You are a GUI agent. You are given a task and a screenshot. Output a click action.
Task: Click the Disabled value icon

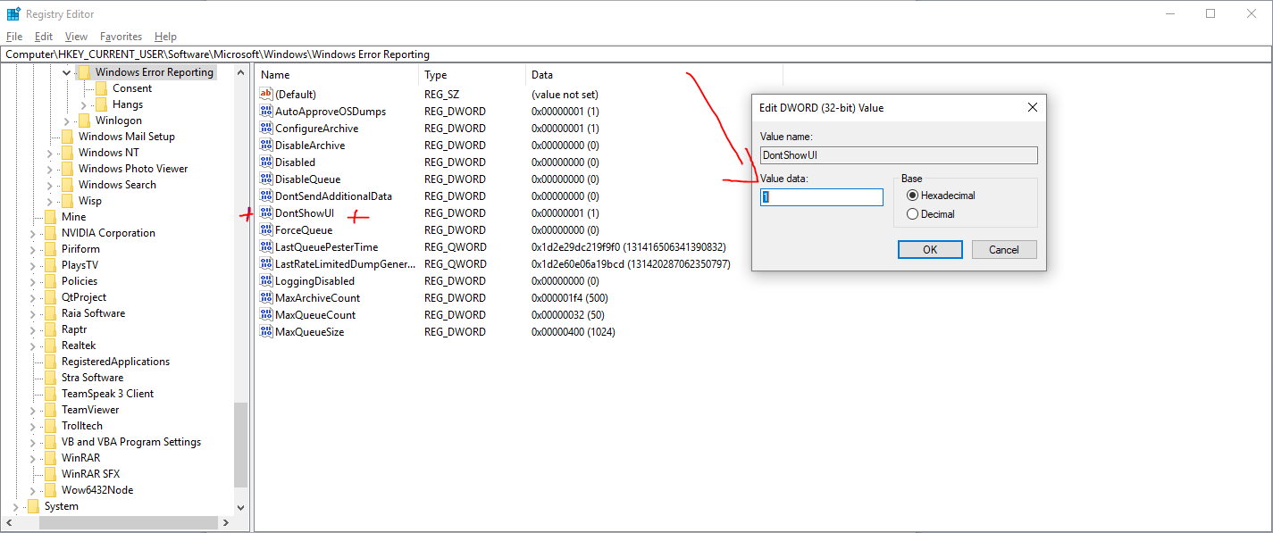click(265, 162)
